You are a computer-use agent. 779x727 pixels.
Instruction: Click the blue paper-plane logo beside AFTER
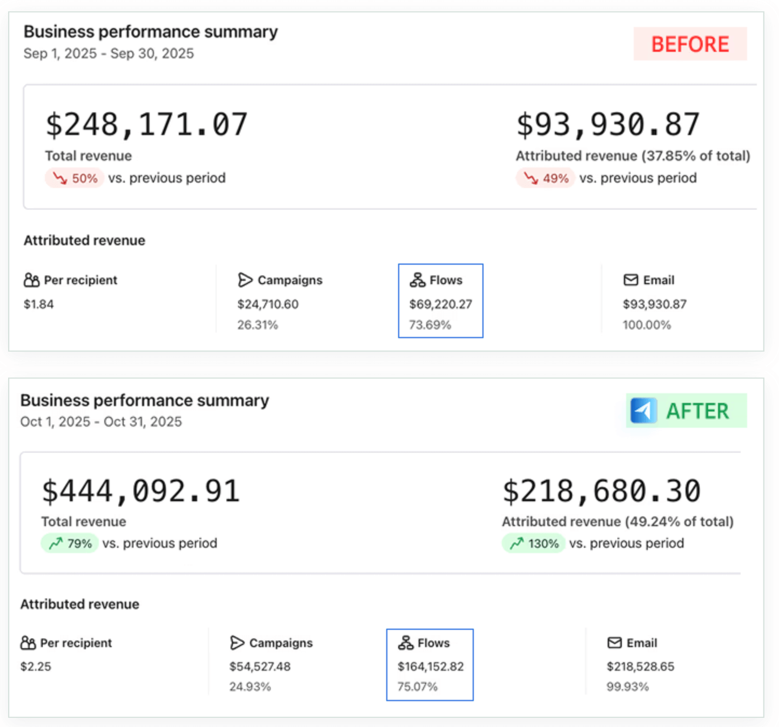(643, 411)
